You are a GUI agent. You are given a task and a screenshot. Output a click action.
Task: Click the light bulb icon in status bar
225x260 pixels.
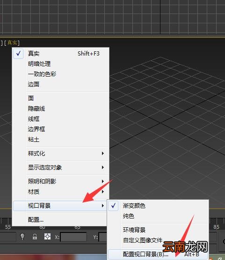click(x=22, y=237)
